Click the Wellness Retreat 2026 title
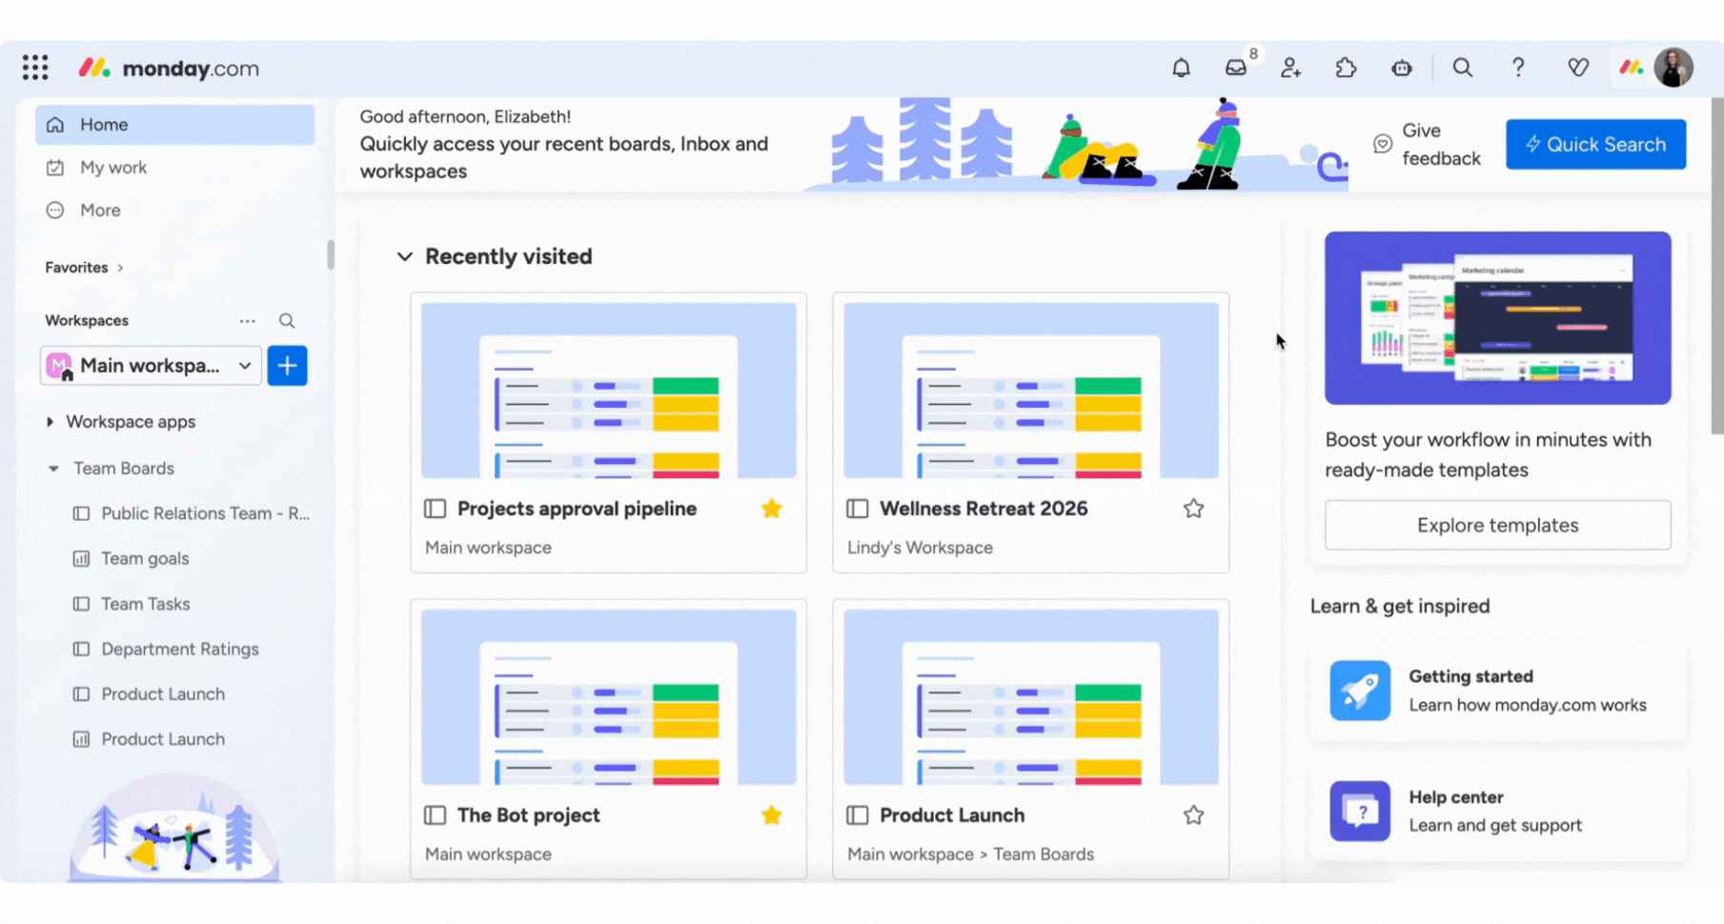Viewport: 1724px width, 924px height. click(x=984, y=509)
